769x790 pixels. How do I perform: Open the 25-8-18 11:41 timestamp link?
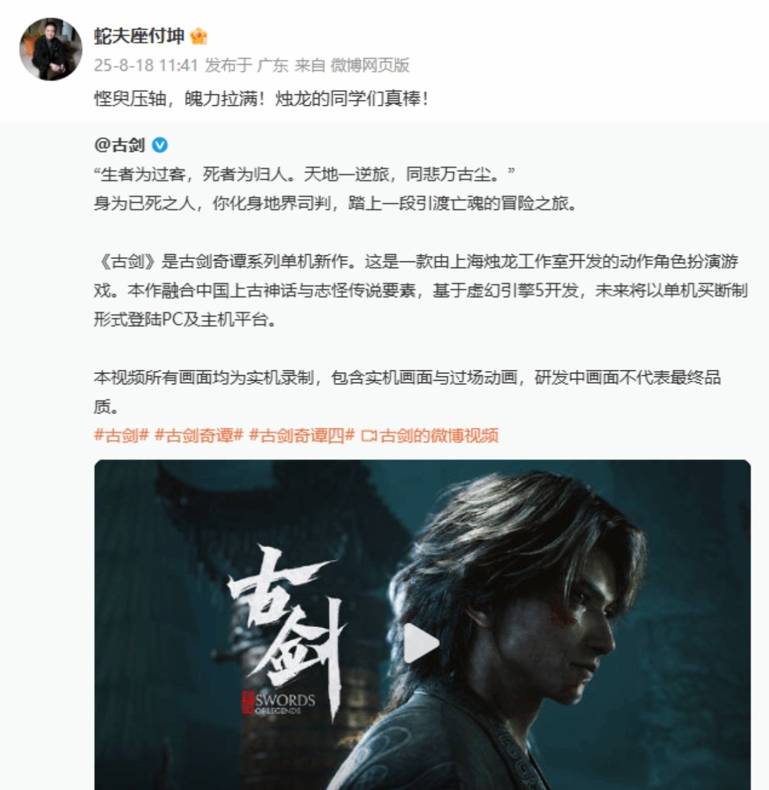tap(146, 65)
